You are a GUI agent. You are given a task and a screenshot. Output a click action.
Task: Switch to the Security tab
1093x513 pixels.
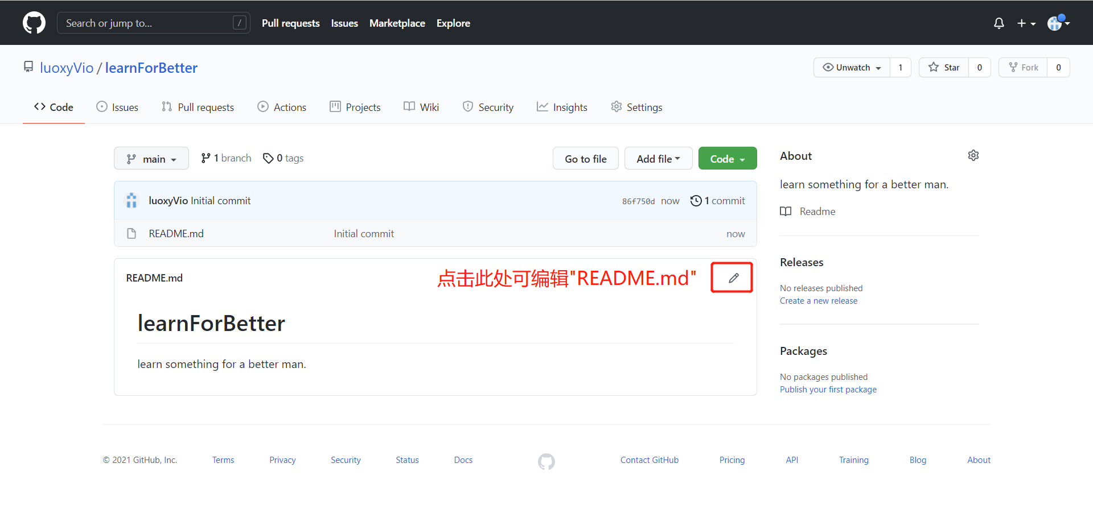(488, 107)
